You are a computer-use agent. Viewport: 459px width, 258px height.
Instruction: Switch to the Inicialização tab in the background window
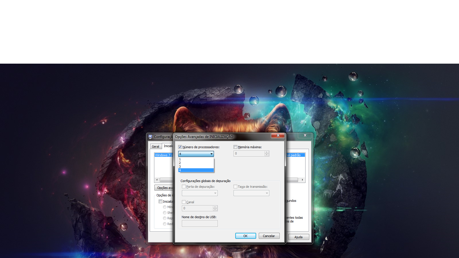[x=168, y=146]
